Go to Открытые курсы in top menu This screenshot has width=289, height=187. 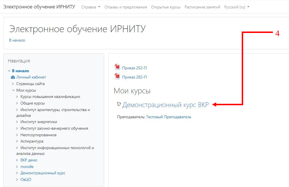pos(166,7)
